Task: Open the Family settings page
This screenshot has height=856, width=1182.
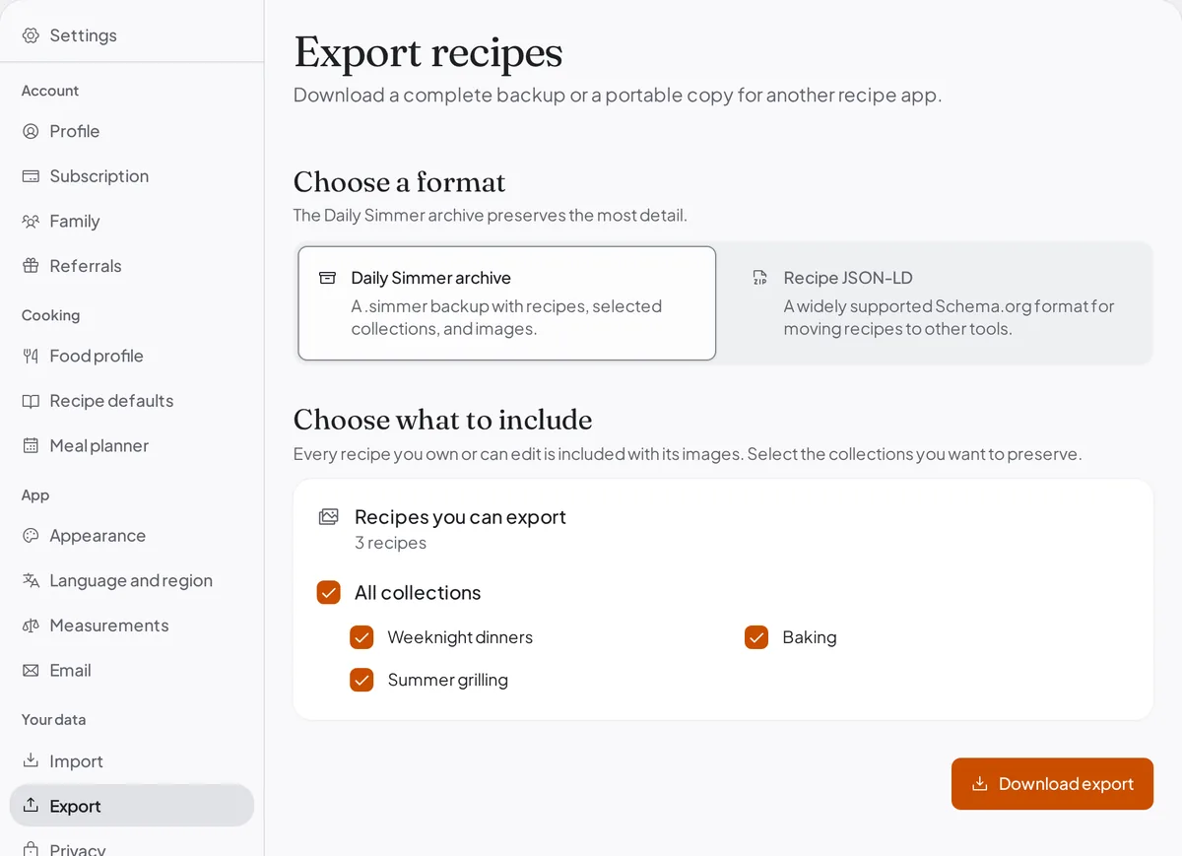Action: coord(132,222)
